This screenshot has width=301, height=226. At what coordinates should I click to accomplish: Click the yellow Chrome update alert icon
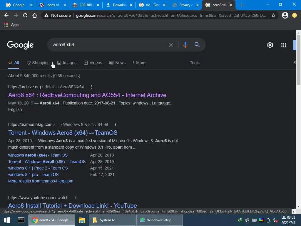pos(294,15)
